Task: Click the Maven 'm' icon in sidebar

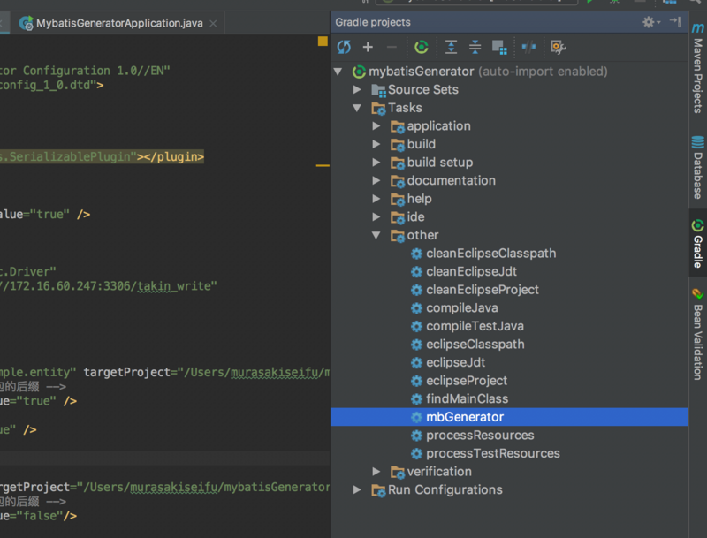Action: coord(697,28)
